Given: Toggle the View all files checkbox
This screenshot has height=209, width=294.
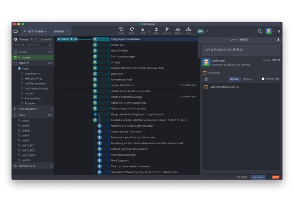Looking at the screenshot, I should point(263,79).
